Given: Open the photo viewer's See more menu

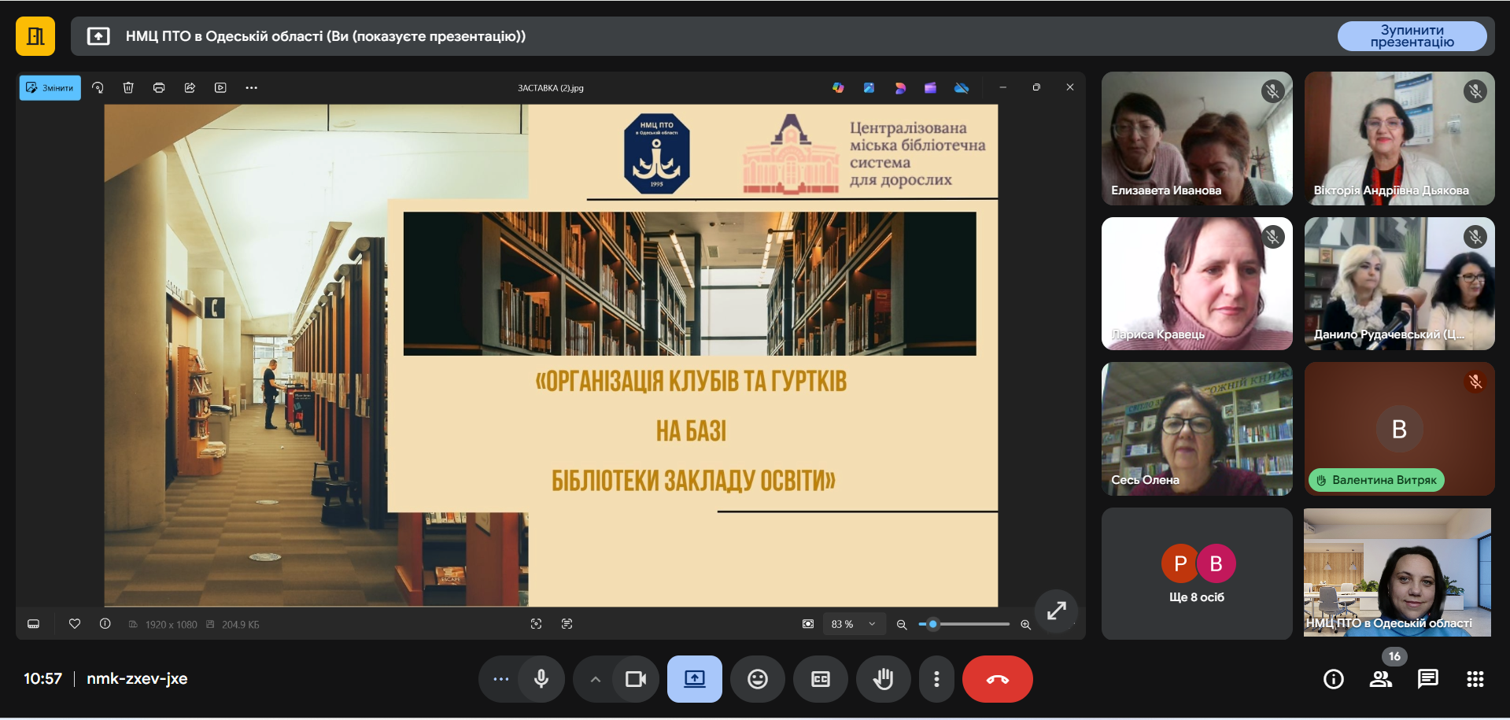Looking at the screenshot, I should coord(251,88).
